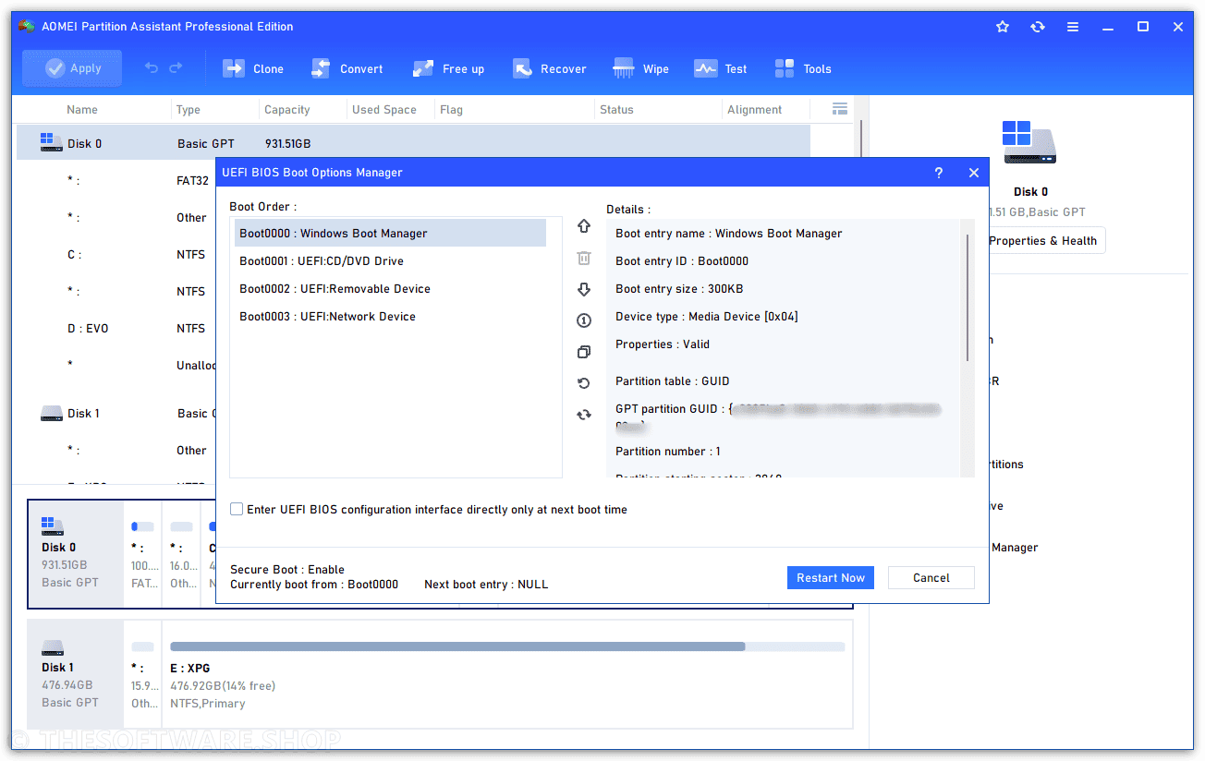Open the hamburger menu in title bar

[x=1073, y=27]
